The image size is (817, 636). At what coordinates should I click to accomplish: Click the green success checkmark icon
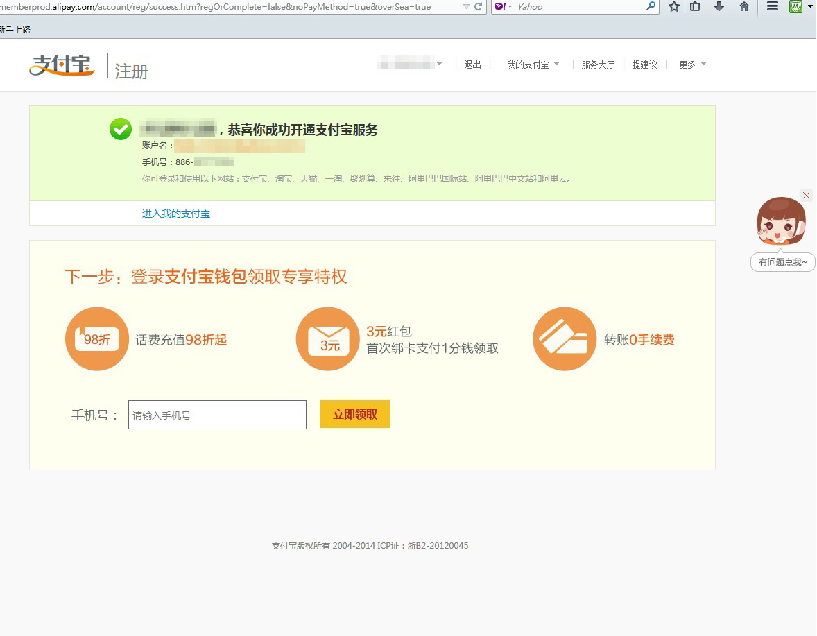pyautogui.click(x=121, y=129)
